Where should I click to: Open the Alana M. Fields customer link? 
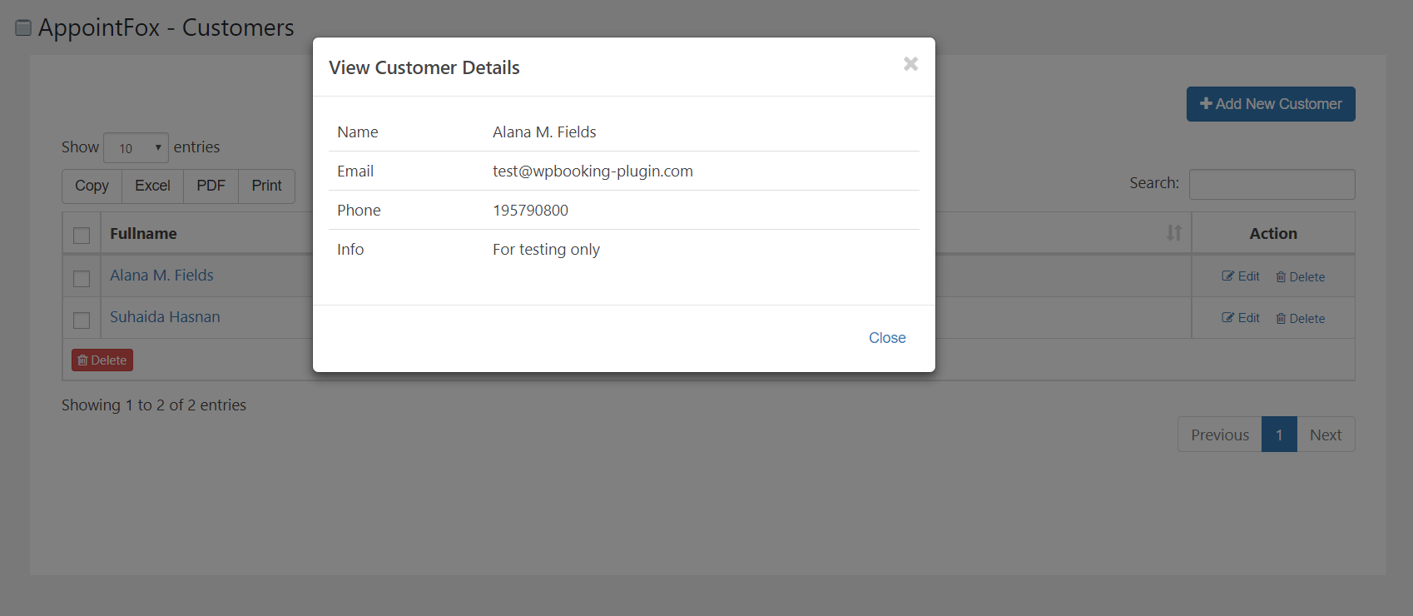(161, 276)
